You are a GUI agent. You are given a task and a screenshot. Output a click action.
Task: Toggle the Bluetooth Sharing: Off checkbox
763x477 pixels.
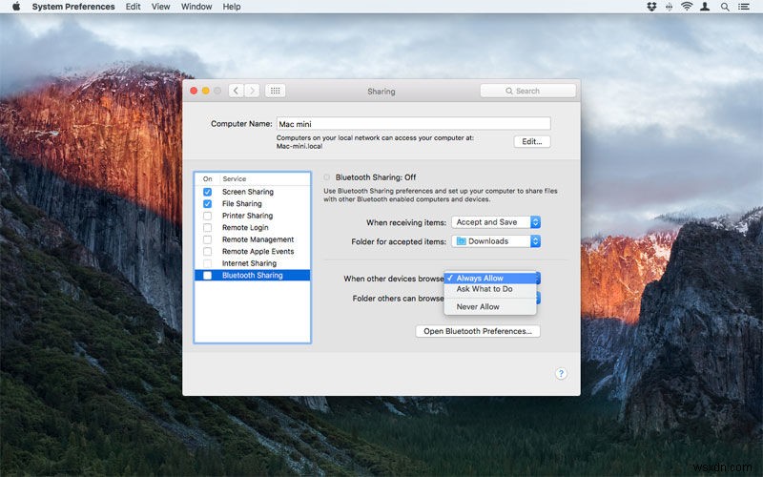click(326, 177)
